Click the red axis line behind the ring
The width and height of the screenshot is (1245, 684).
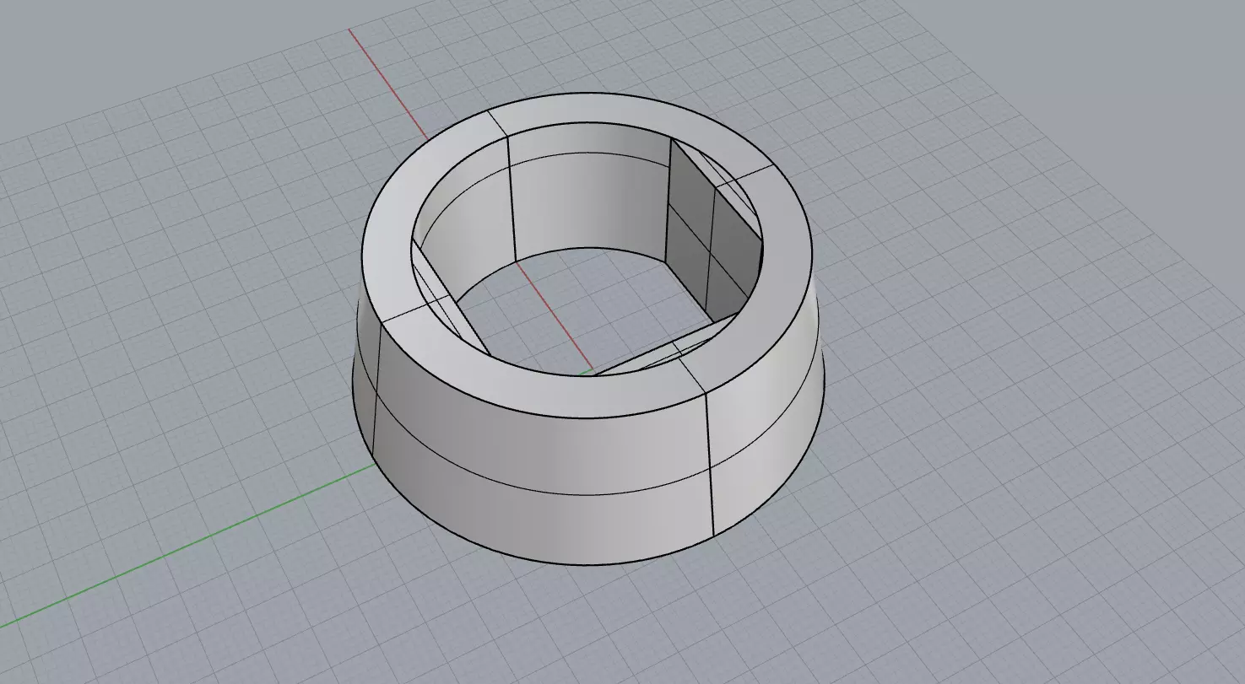(x=388, y=83)
